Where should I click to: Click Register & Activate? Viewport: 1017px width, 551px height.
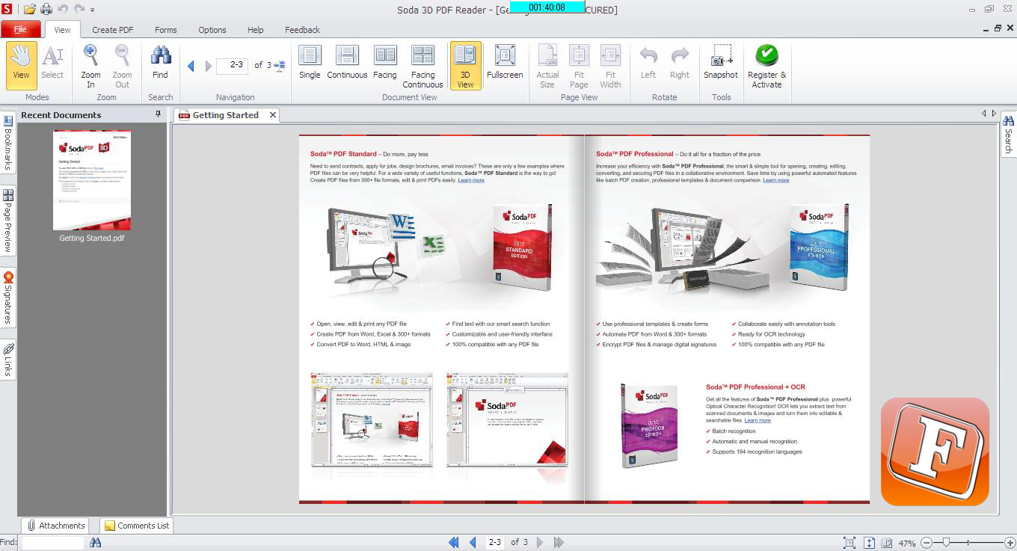[766, 65]
